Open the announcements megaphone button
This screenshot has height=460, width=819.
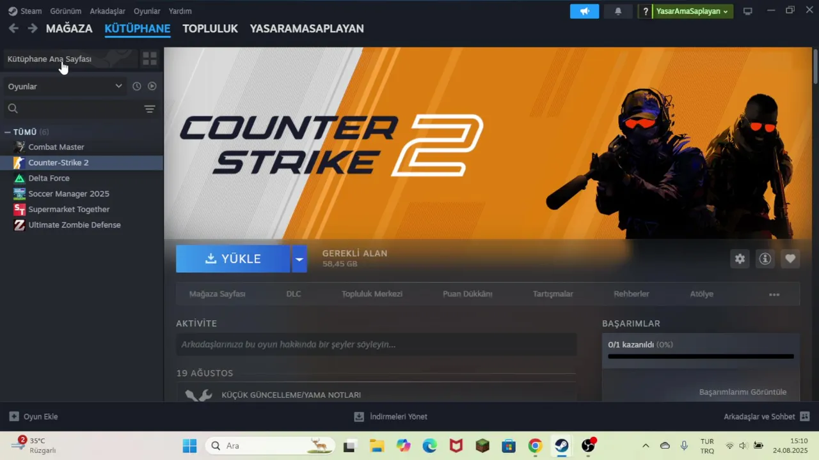pos(584,11)
